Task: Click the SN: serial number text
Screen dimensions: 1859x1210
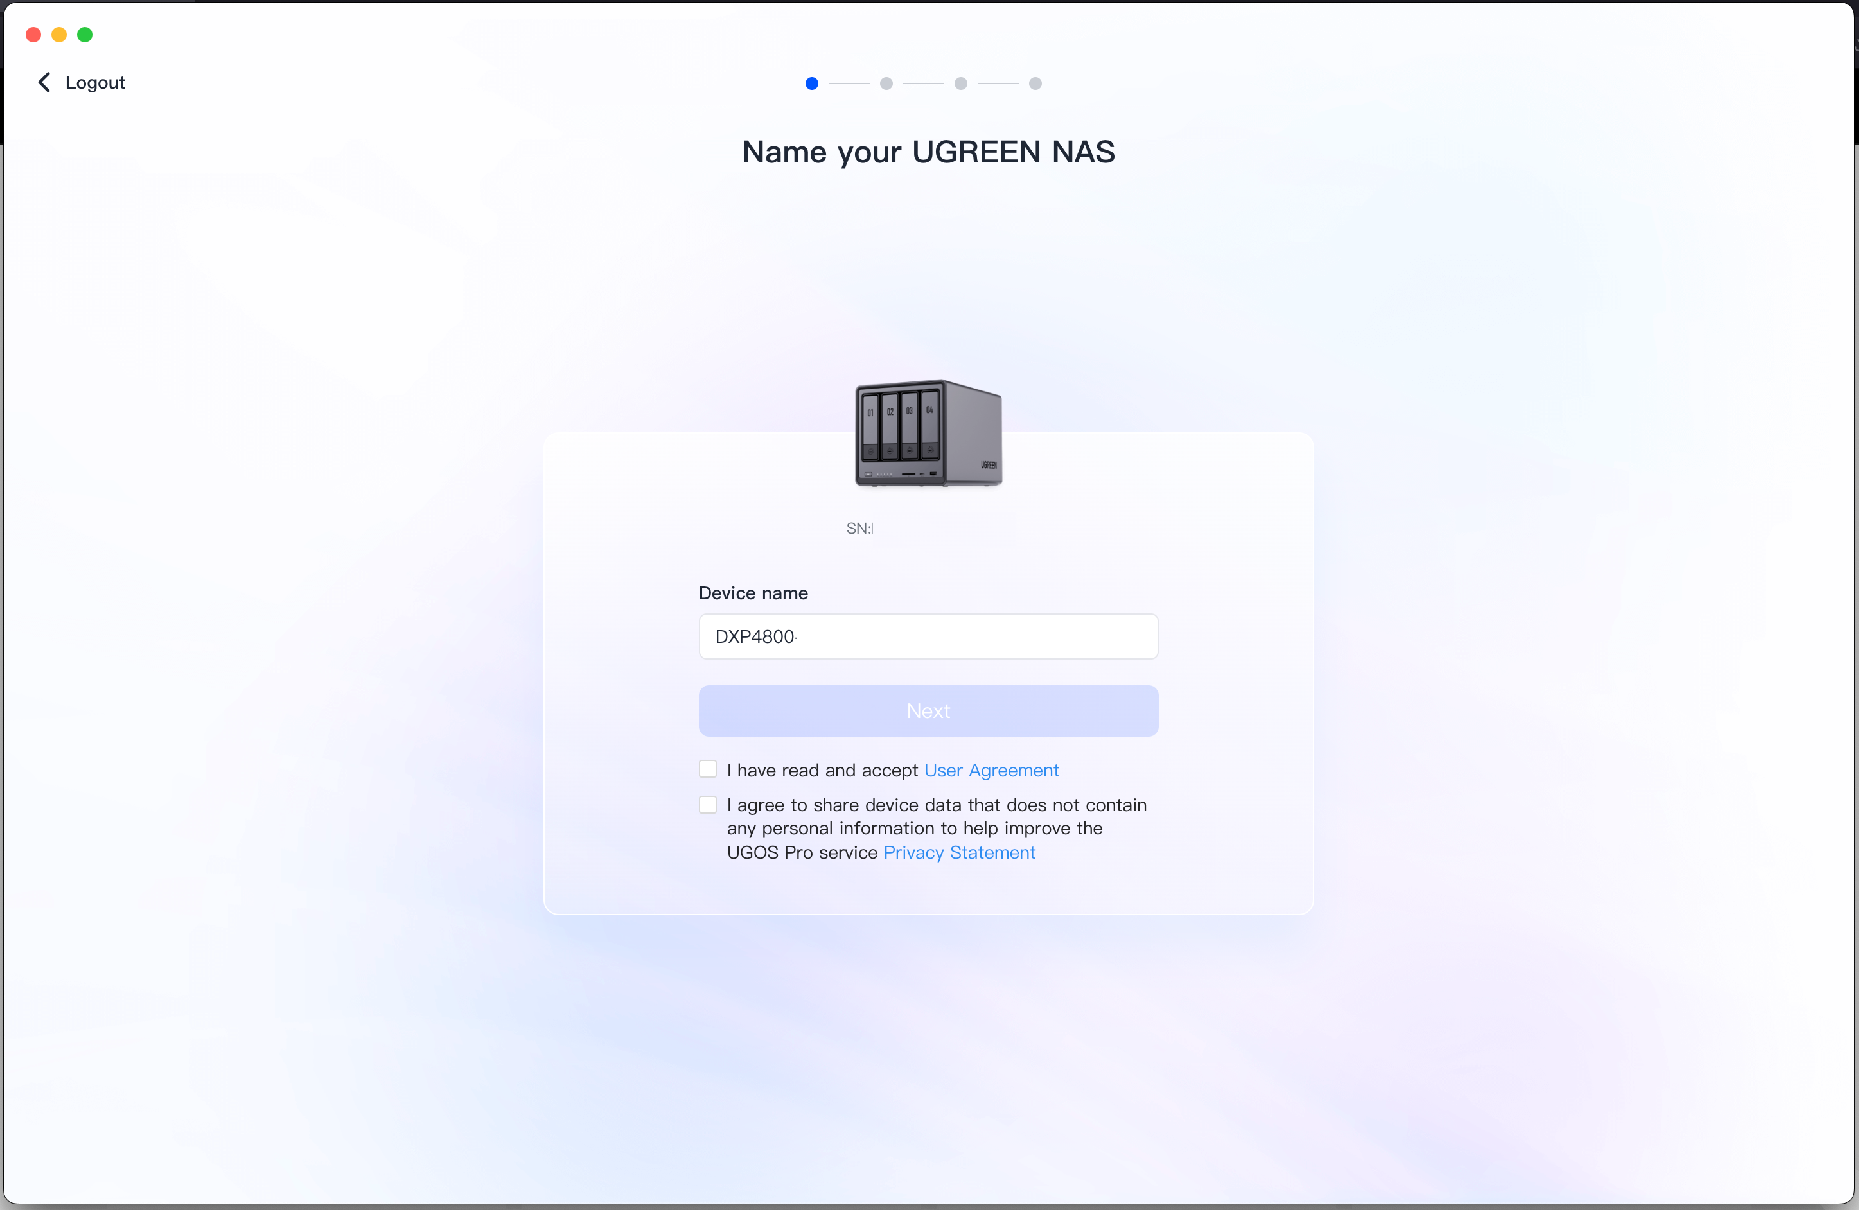Action: (860, 528)
